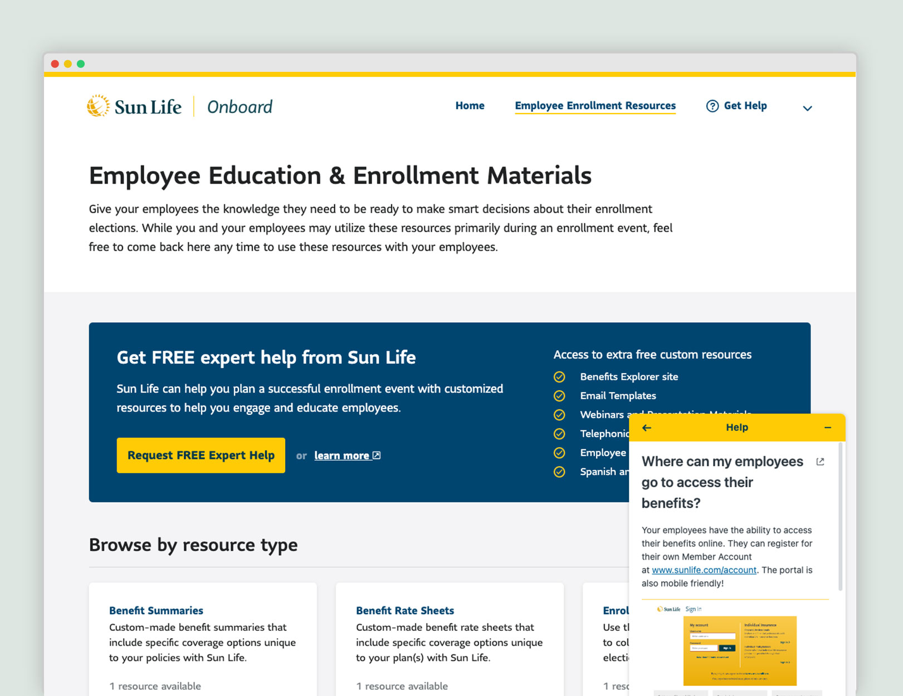The width and height of the screenshot is (903, 696).
Task: Click checkmark icon beside Email Templates
Action: (559, 396)
